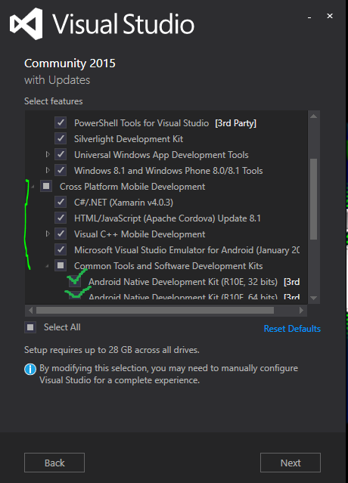Tick the Select All checkbox
Screen dimensions: 348x483
tap(30, 327)
